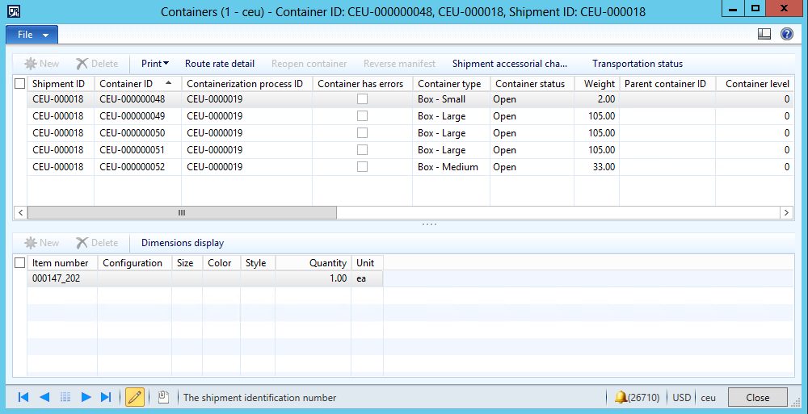Click the document attachment icon in status bar
808x414 pixels.
click(x=162, y=397)
